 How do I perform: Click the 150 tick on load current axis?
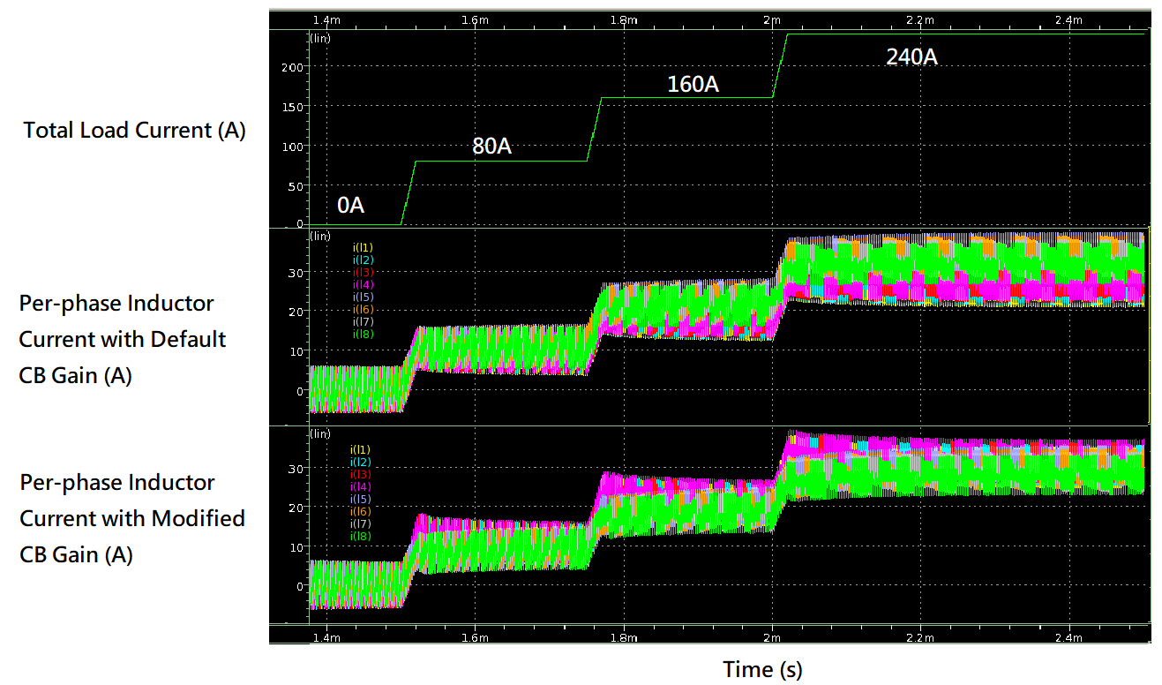click(295, 107)
